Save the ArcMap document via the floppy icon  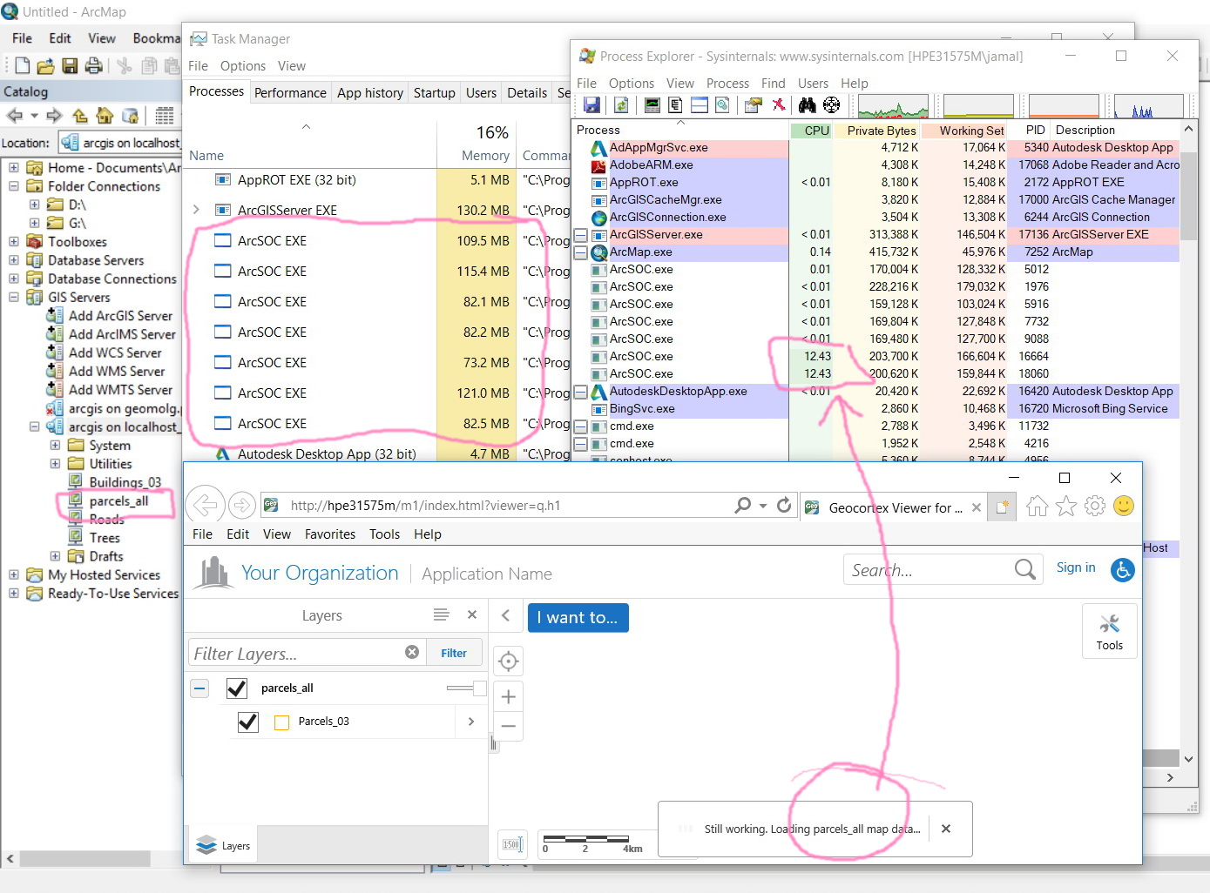(x=70, y=65)
